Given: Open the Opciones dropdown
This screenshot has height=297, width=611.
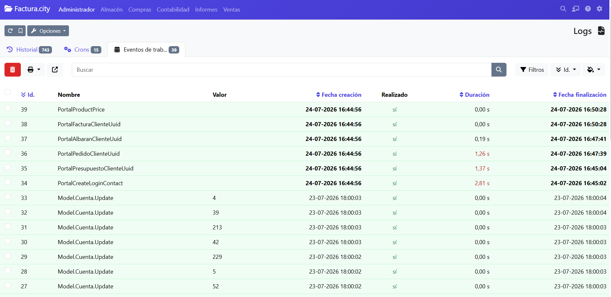Looking at the screenshot, I should point(48,31).
